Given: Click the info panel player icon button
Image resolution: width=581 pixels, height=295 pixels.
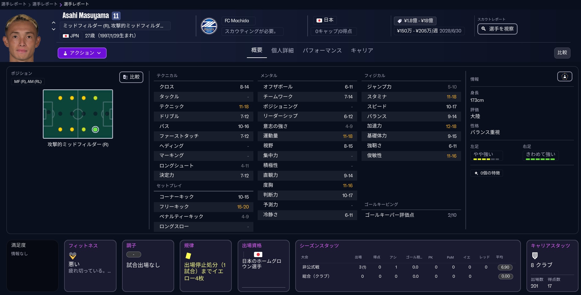Looking at the screenshot, I should click(564, 76).
